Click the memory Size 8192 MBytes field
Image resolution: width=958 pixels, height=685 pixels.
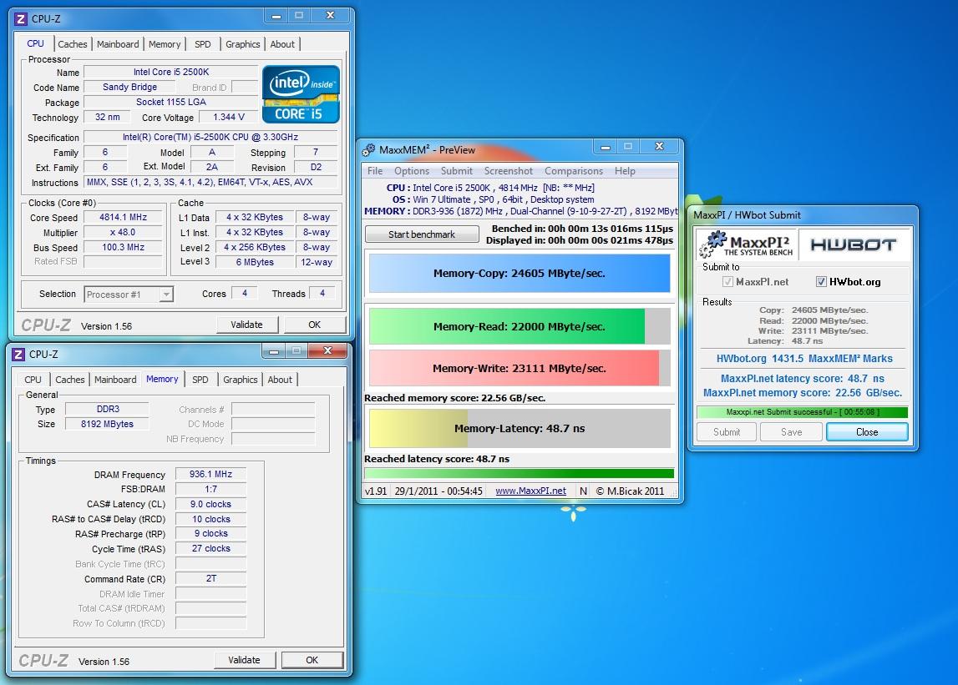107,424
